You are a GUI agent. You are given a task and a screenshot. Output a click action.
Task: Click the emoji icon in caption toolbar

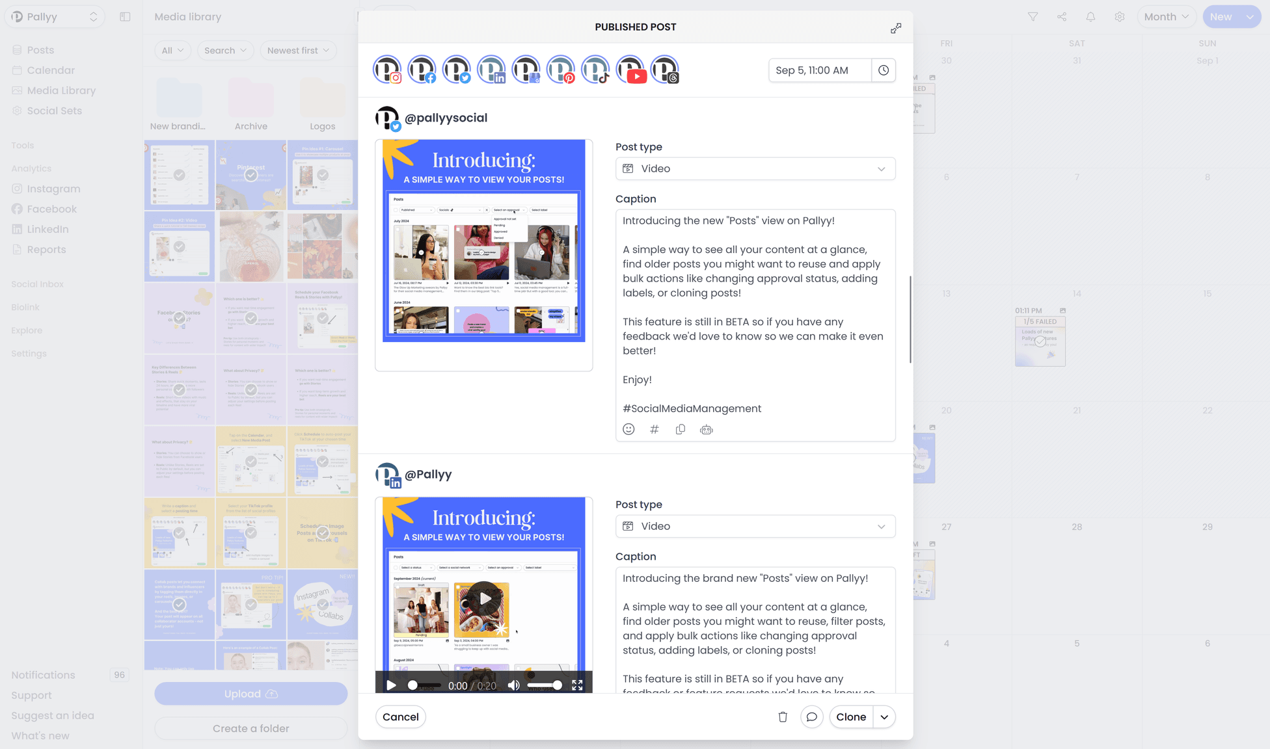[x=628, y=429]
